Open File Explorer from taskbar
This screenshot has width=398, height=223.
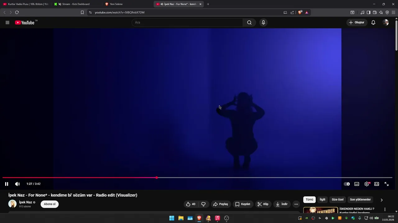[x=181, y=218]
